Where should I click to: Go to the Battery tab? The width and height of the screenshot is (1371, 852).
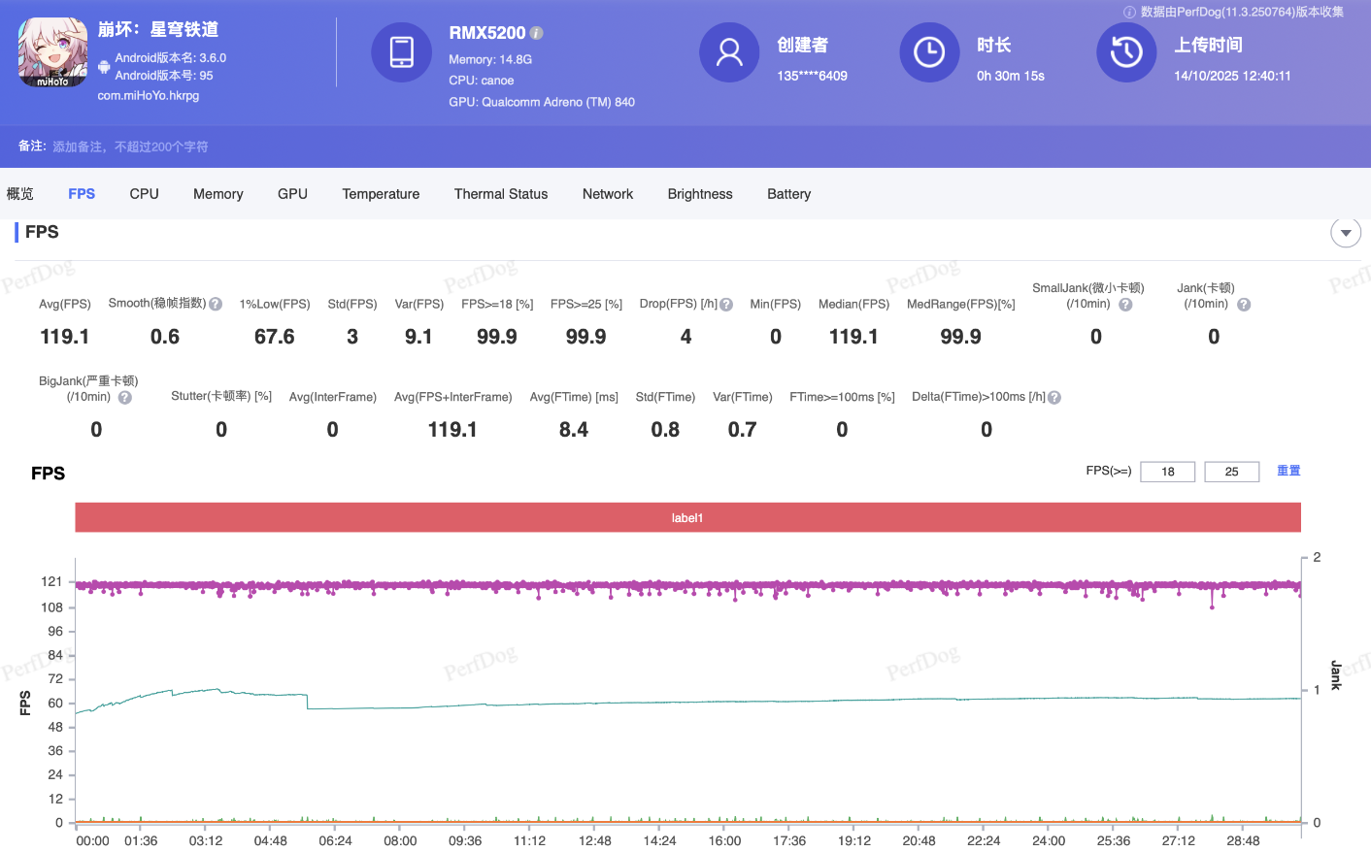(788, 194)
